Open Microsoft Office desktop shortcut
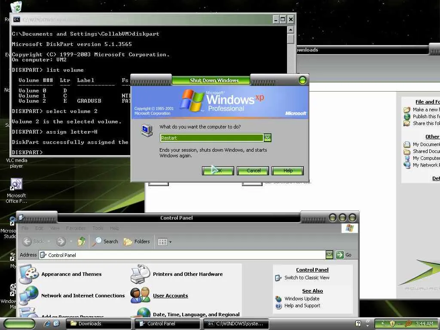The height and width of the screenshot is (330, 440). coord(16,190)
